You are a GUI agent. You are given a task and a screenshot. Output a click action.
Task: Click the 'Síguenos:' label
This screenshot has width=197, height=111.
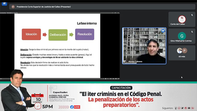coord(168,108)
